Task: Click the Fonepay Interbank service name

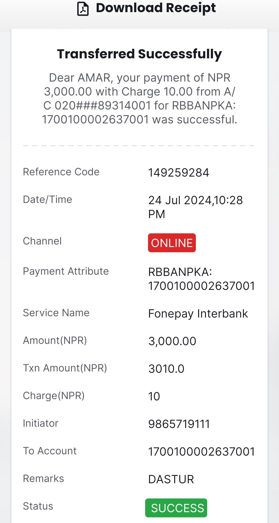Action: 198,314
